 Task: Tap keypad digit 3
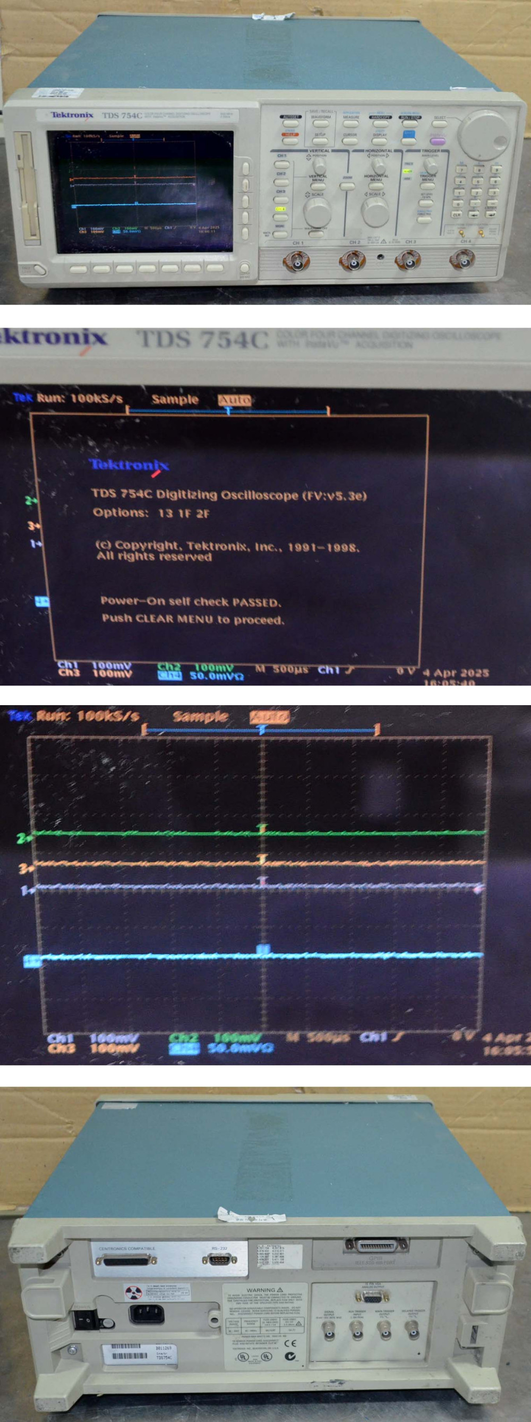click(493, 193)
